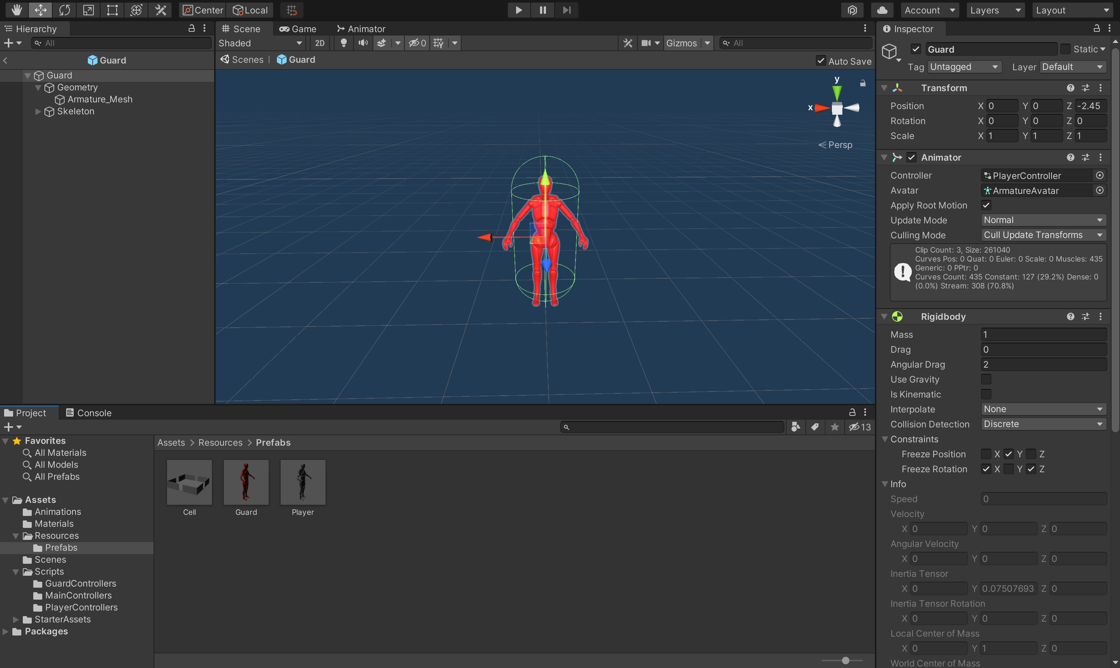Image resolution: width=1120 pixels, height=668 pixels.
Task: Open Culling Mode dropdown
Action: click(x=1043, y=235)
